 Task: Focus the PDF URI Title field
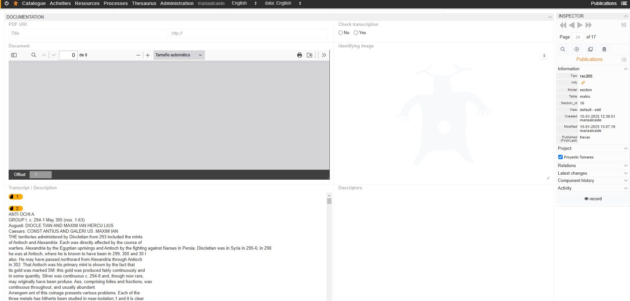[88, 33]
